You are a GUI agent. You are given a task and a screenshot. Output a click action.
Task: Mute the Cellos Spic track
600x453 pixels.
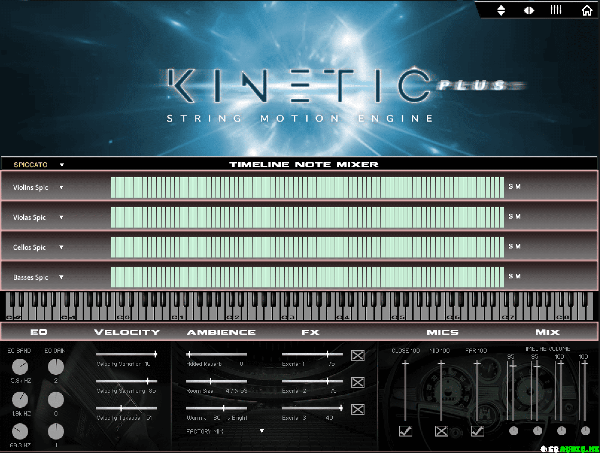click(518, 246)
